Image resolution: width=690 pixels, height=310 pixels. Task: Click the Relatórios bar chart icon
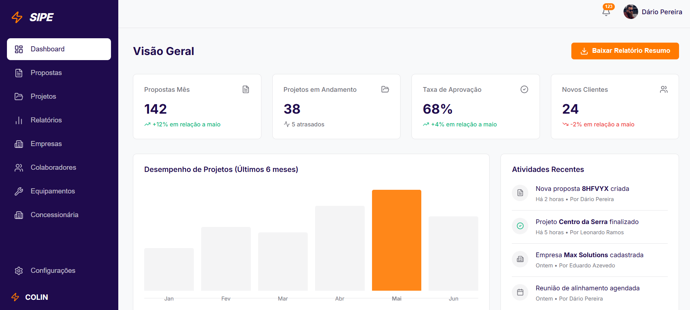pyautogui.click(x=19, y=120)
